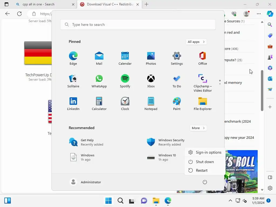Click the Start menu search box

pos(138,25)
